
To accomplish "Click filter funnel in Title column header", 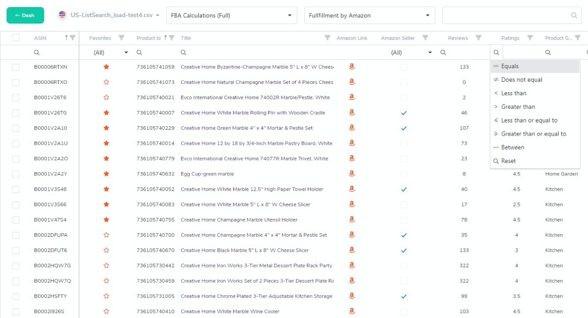I will coord(327,38).
